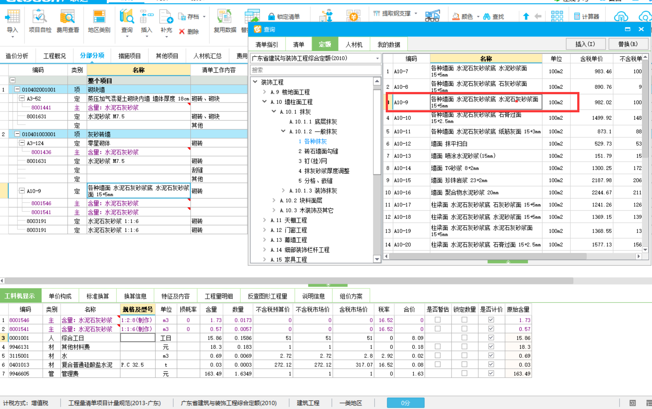
Task: Open 项目自检 project check tool
Action: (40, 21)
